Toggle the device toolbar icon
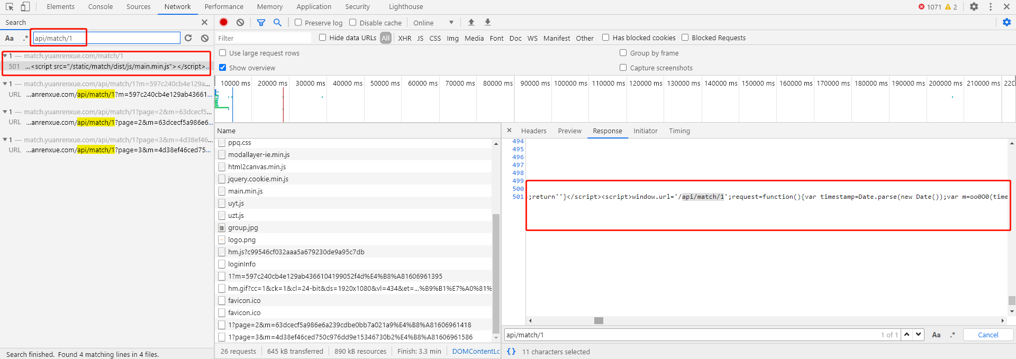This screenshot has width=1016, height=359. coord(25,7)
